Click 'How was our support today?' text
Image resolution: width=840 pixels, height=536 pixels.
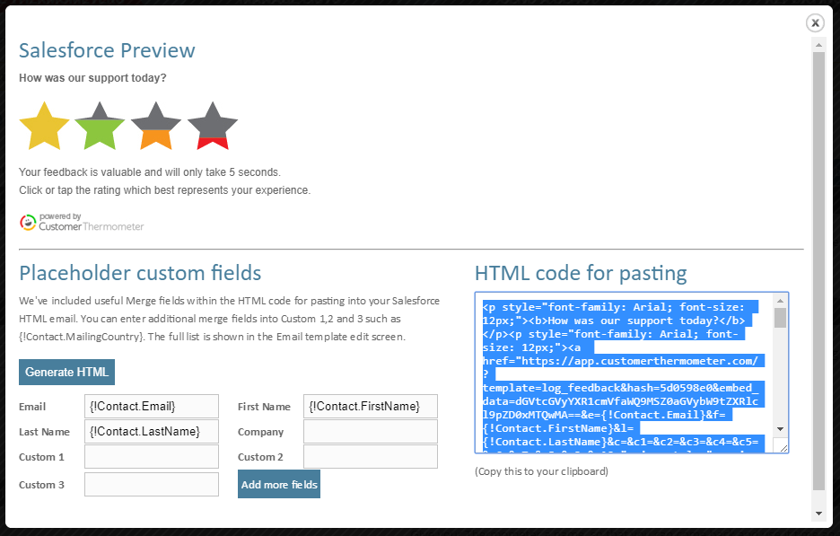[92, 78]
